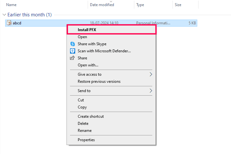Click Rename in the context menu

point(84,131)
